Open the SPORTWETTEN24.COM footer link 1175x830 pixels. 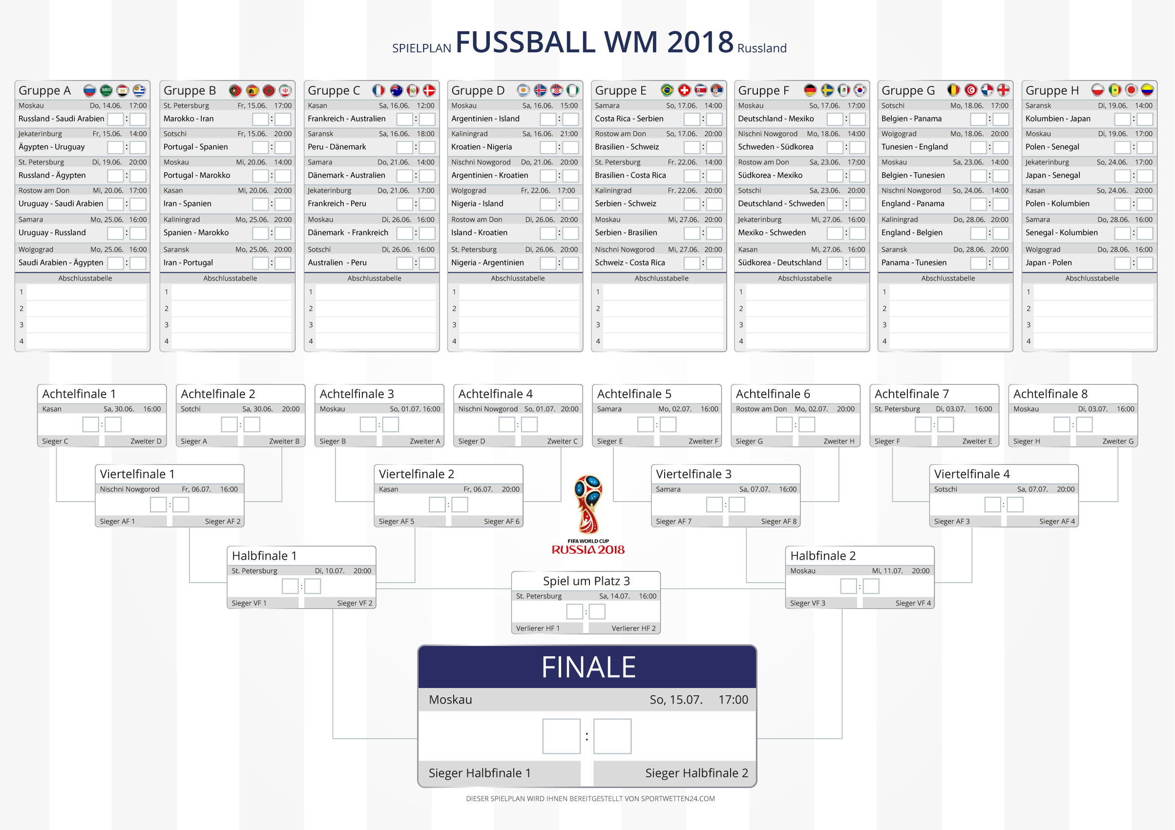coord(678,799)
